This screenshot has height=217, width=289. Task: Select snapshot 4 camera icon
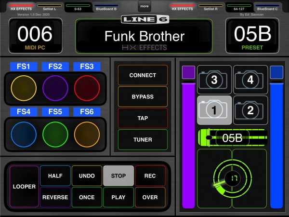(250, 80)
